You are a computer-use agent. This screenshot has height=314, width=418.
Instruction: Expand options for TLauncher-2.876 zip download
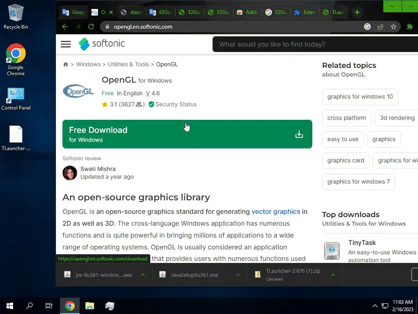(x=333, y=275)
